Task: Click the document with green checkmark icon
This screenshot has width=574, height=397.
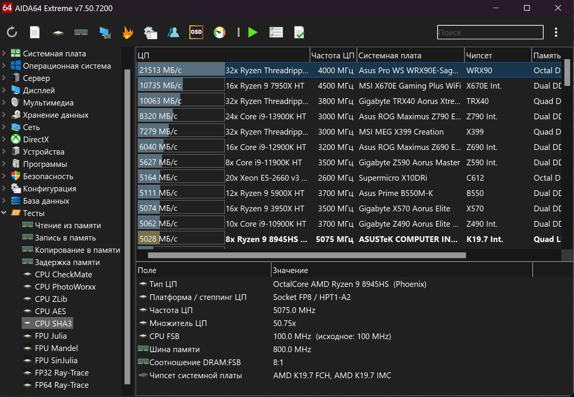Action: 299,32
